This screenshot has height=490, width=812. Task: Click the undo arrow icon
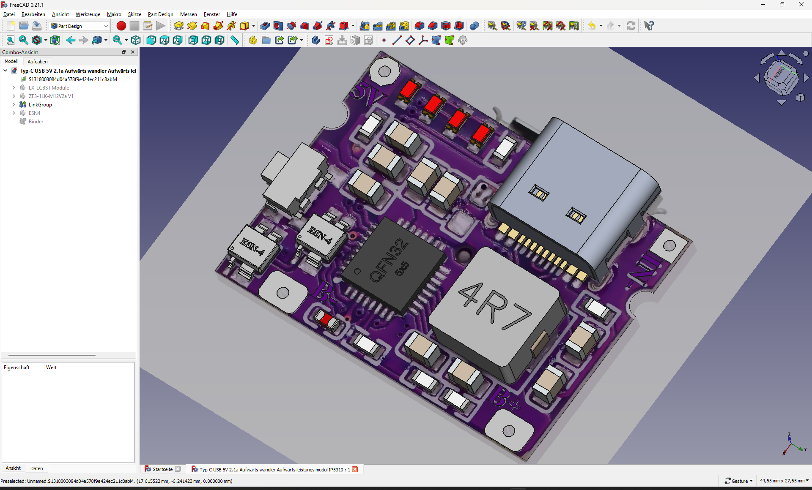coord(592,26)
